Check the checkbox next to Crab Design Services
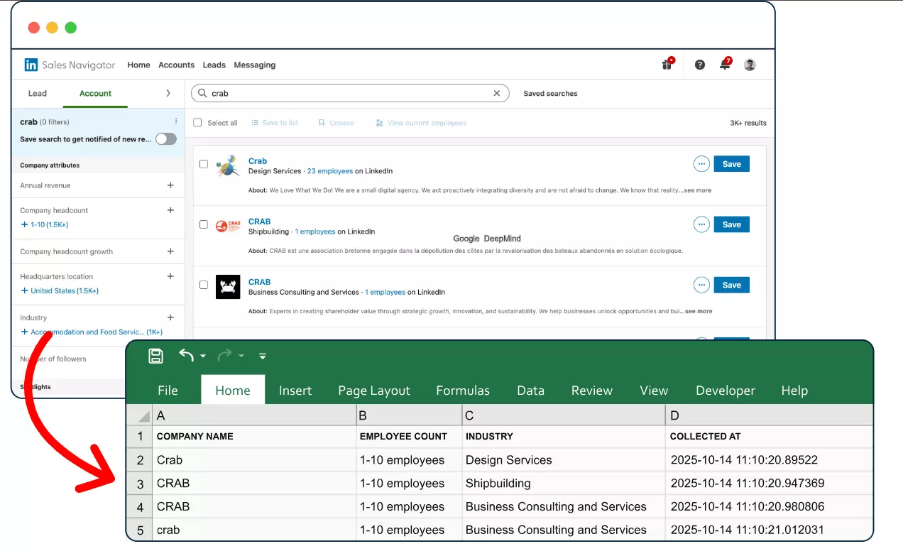Image resolution: width=903 pixels, height=556 pixels. 204,163
